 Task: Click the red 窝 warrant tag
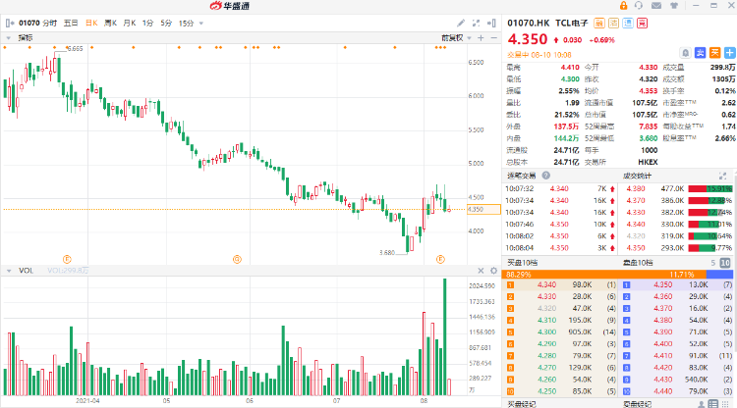click(642, 23)
